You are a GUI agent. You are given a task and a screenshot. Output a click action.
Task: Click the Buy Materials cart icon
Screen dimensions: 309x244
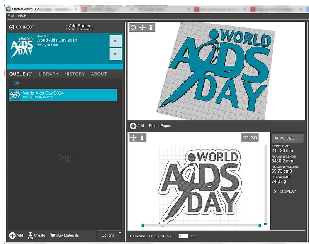53,236
